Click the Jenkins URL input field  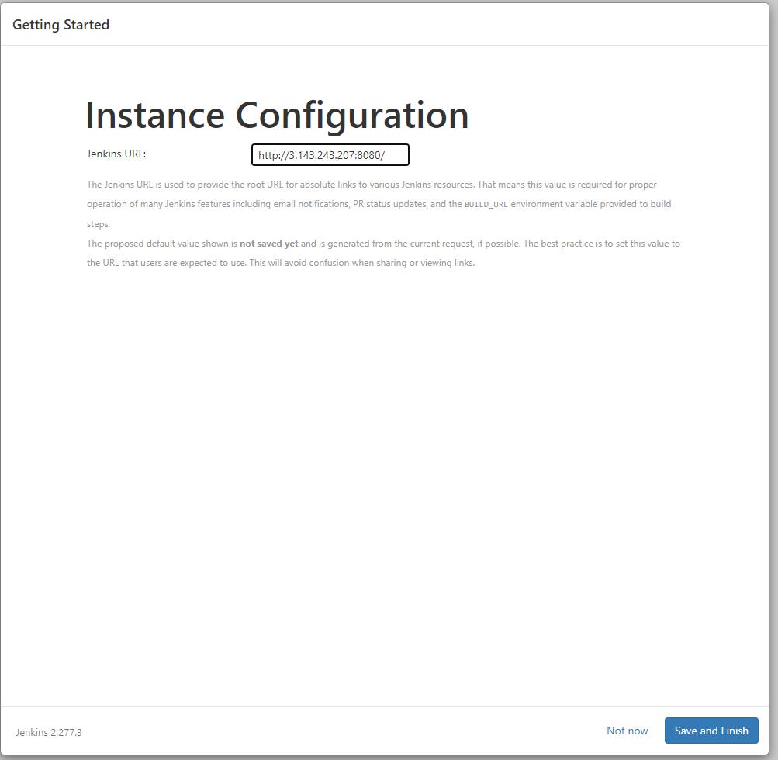pyautogui.click(x=330, y=155)
